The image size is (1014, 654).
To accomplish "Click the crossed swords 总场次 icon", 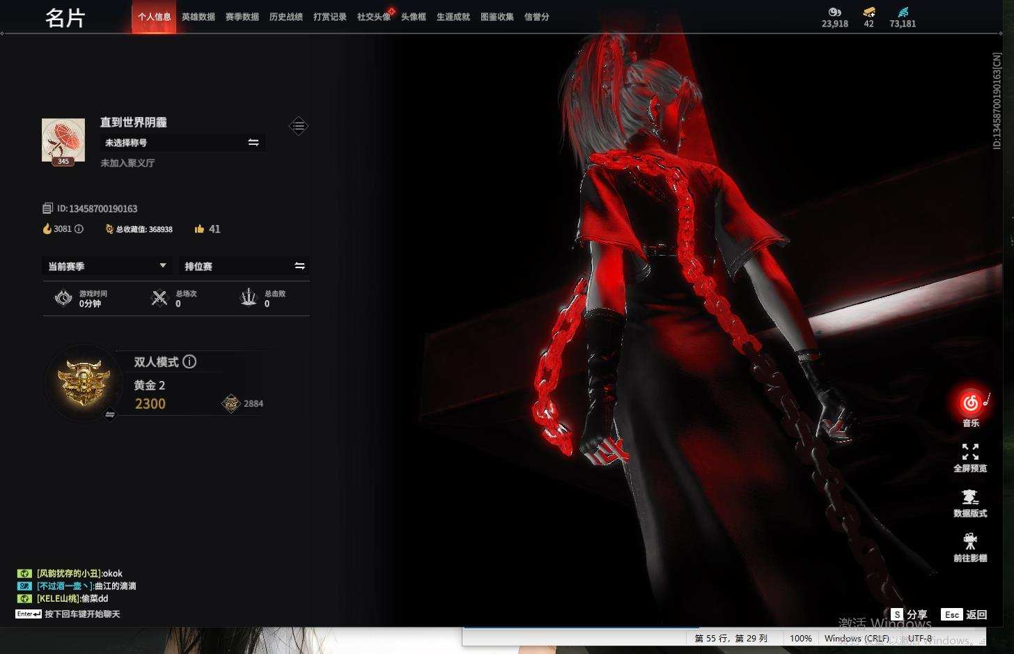I will click(x=160, y=298).
